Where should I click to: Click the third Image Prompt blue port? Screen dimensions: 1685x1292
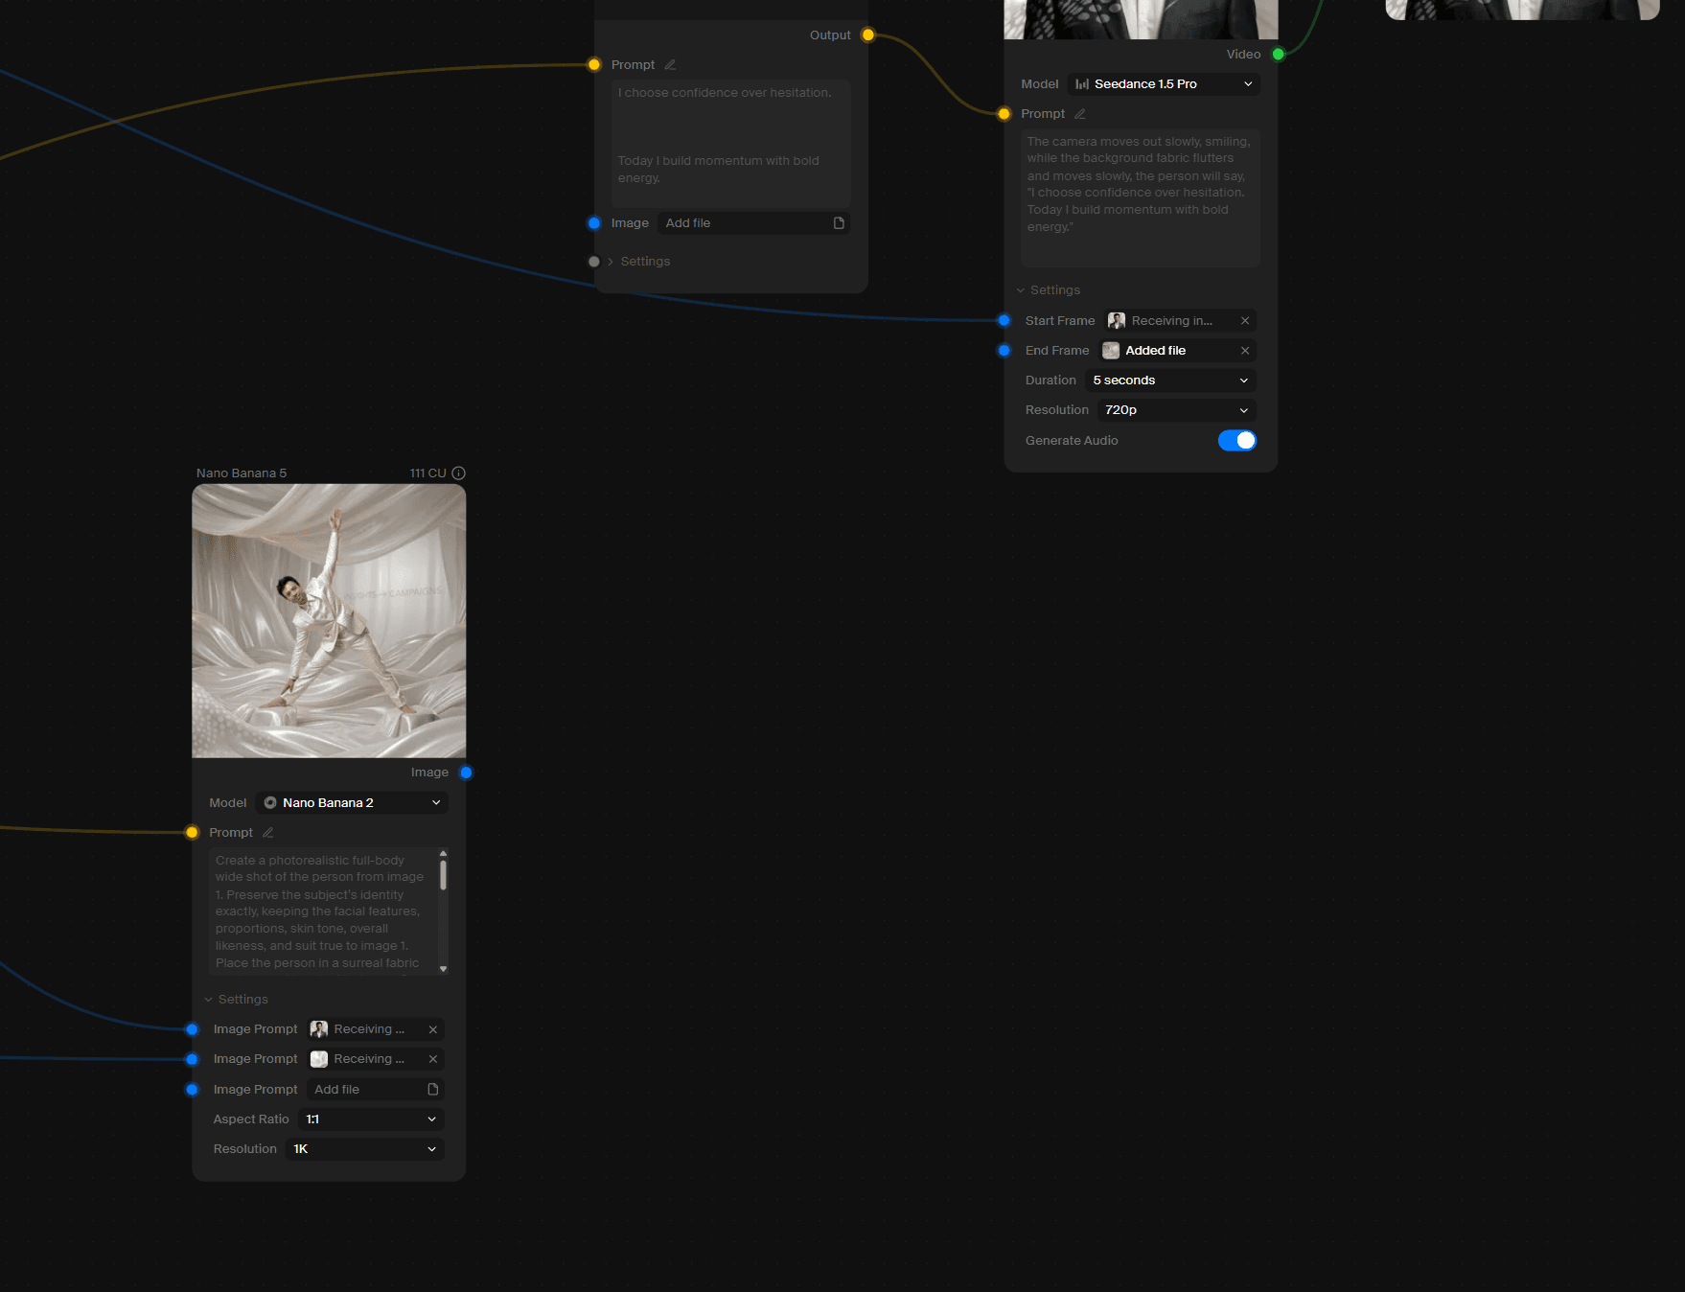pos(192,1090)
